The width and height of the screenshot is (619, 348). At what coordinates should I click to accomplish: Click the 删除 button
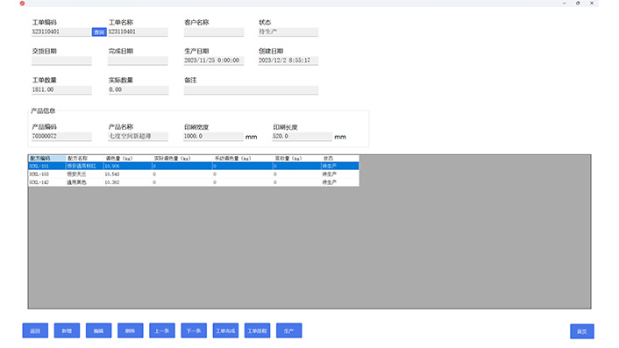click(x=131, y=330)
